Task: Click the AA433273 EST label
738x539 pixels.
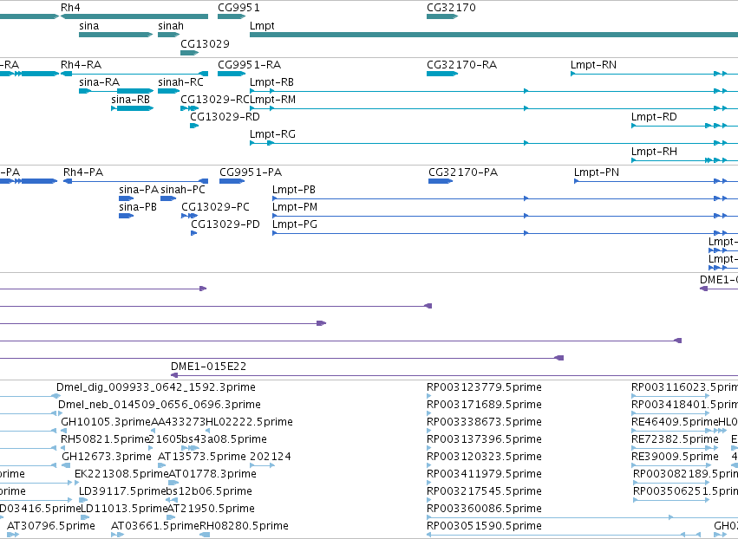Action: (x=179, y=422)
